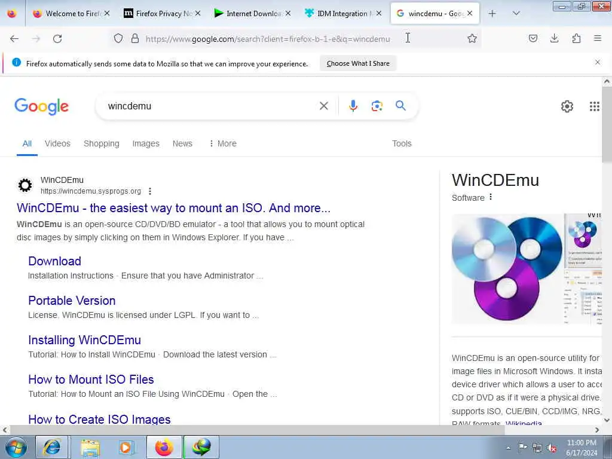Select the Shopping search filter
Screen dimensions: 612x459
102,143
